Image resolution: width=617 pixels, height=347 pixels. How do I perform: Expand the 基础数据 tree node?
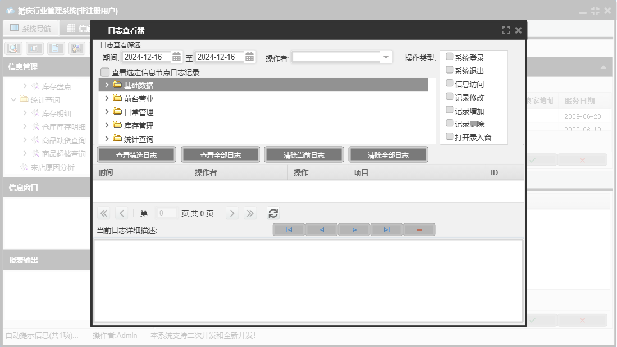point(107,85)
